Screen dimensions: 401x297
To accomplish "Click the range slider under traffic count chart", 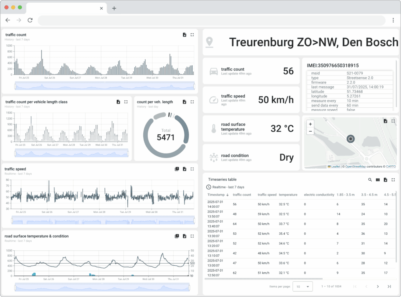I will pos(104,86).
